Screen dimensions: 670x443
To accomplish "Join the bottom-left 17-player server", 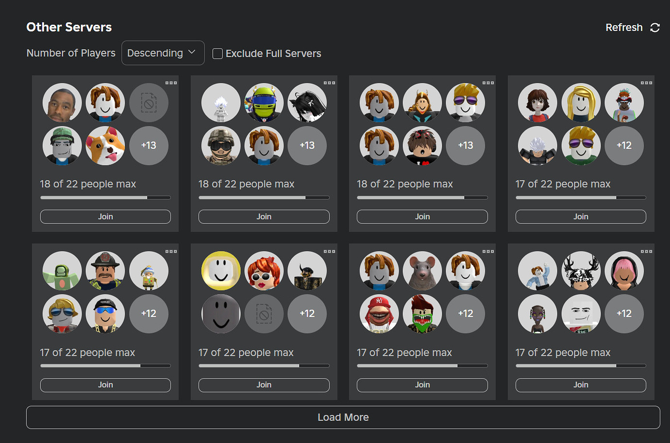I will tap(105, 384).
